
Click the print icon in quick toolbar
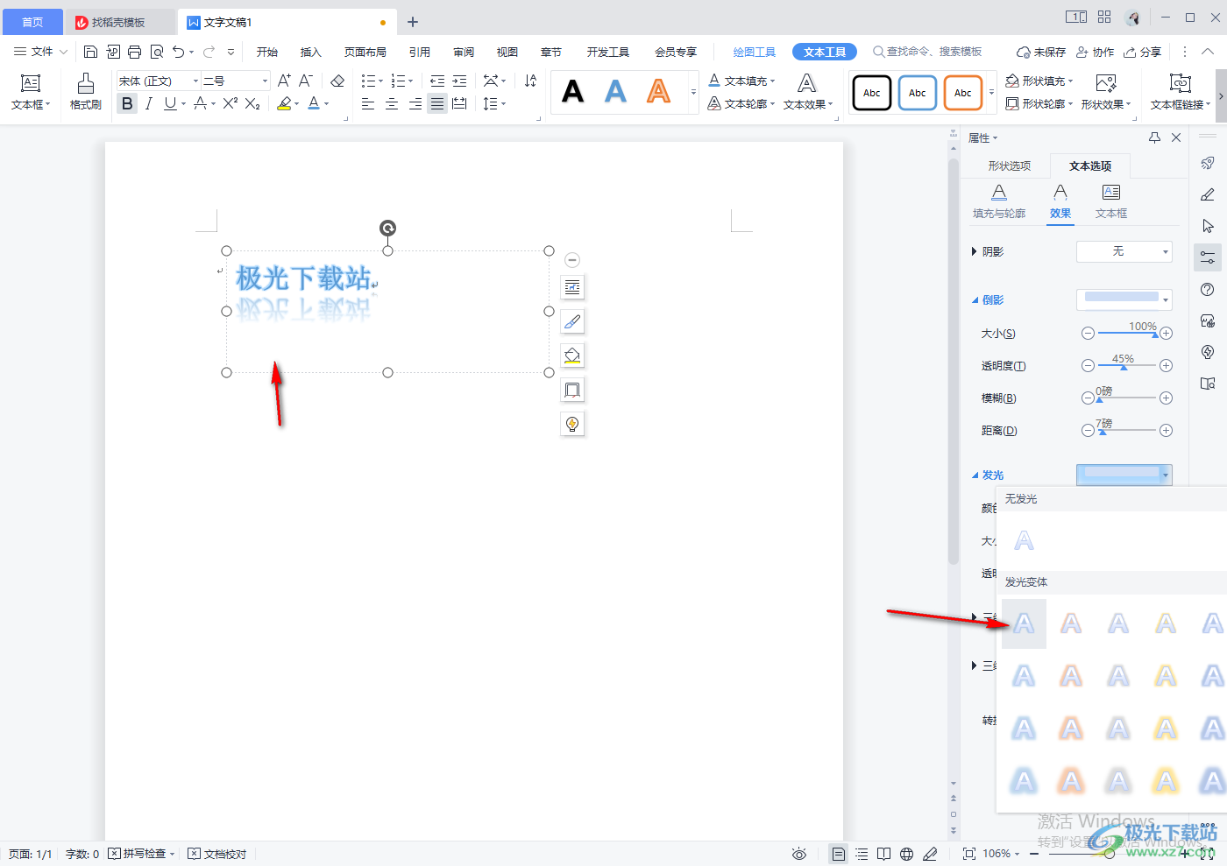point(134,52)
